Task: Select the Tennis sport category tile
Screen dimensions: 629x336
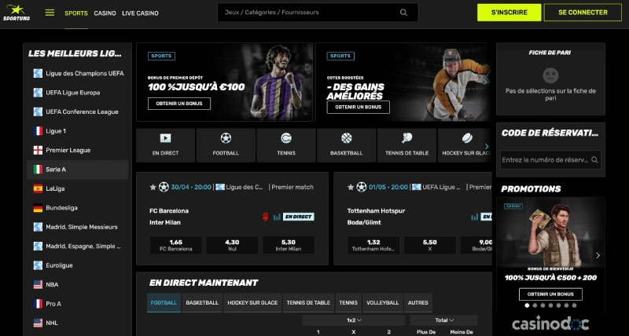Action: point(286,145)
